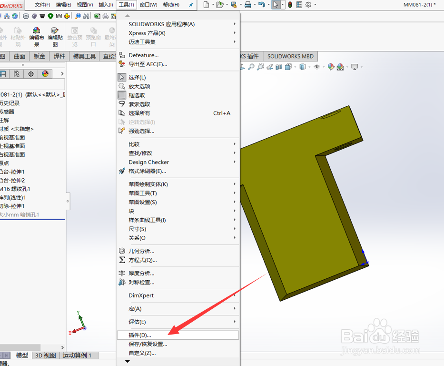
Task: Open the Display Style dropdown arrow
Action: 310,68
